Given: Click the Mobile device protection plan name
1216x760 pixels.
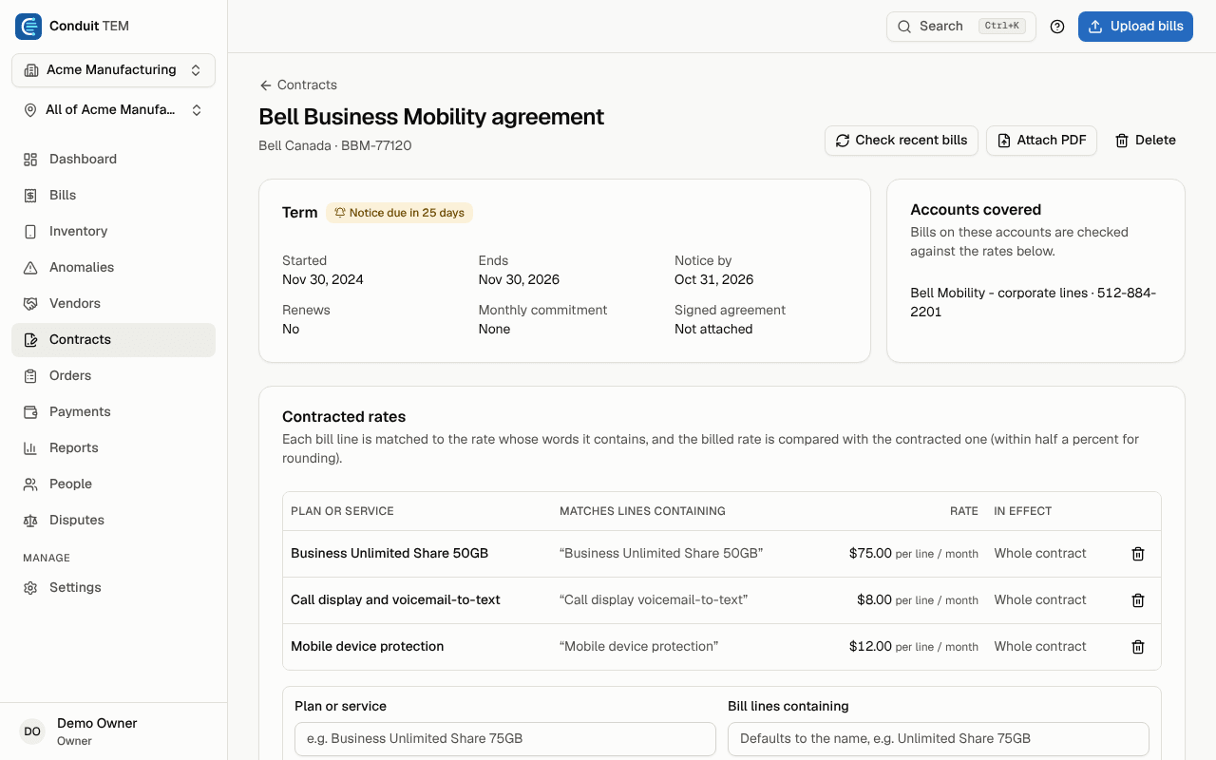Looking at the screenshot, I should pyautogui.click(x=368, y=647).
